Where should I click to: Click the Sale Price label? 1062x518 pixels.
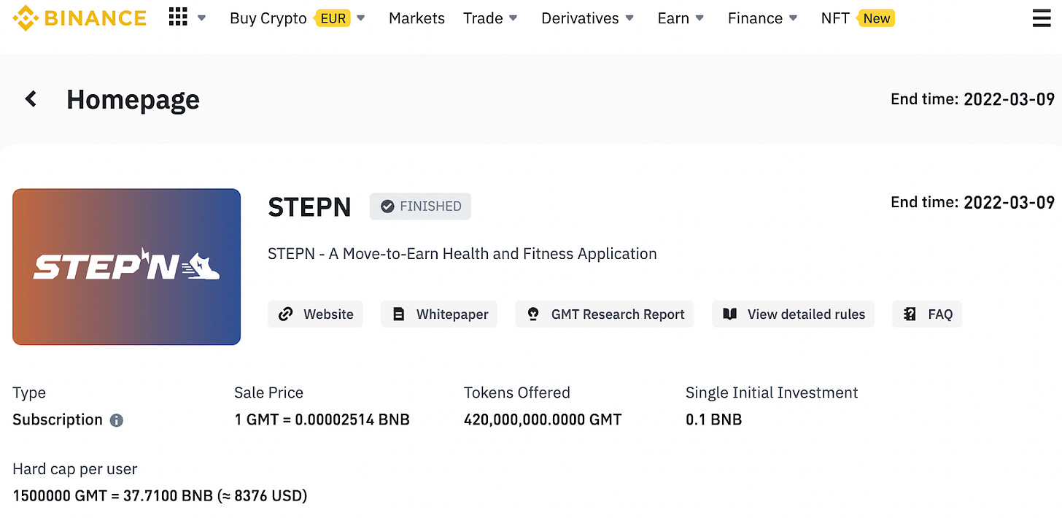pos(268,393)
